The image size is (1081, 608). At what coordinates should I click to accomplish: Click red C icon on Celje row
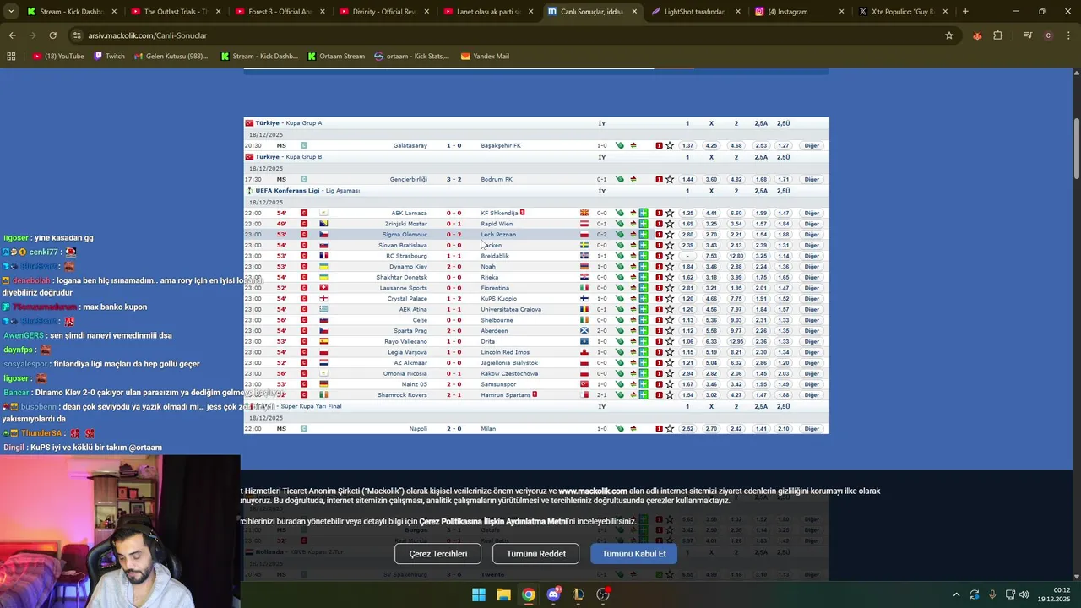click(x=304, y=320)
